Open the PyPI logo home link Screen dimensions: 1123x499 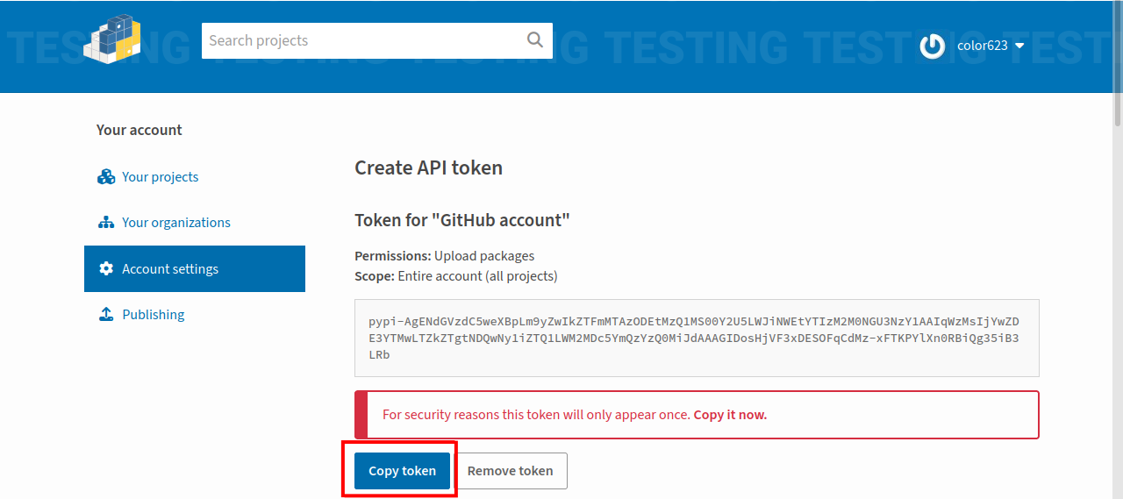tap(112, 39)
